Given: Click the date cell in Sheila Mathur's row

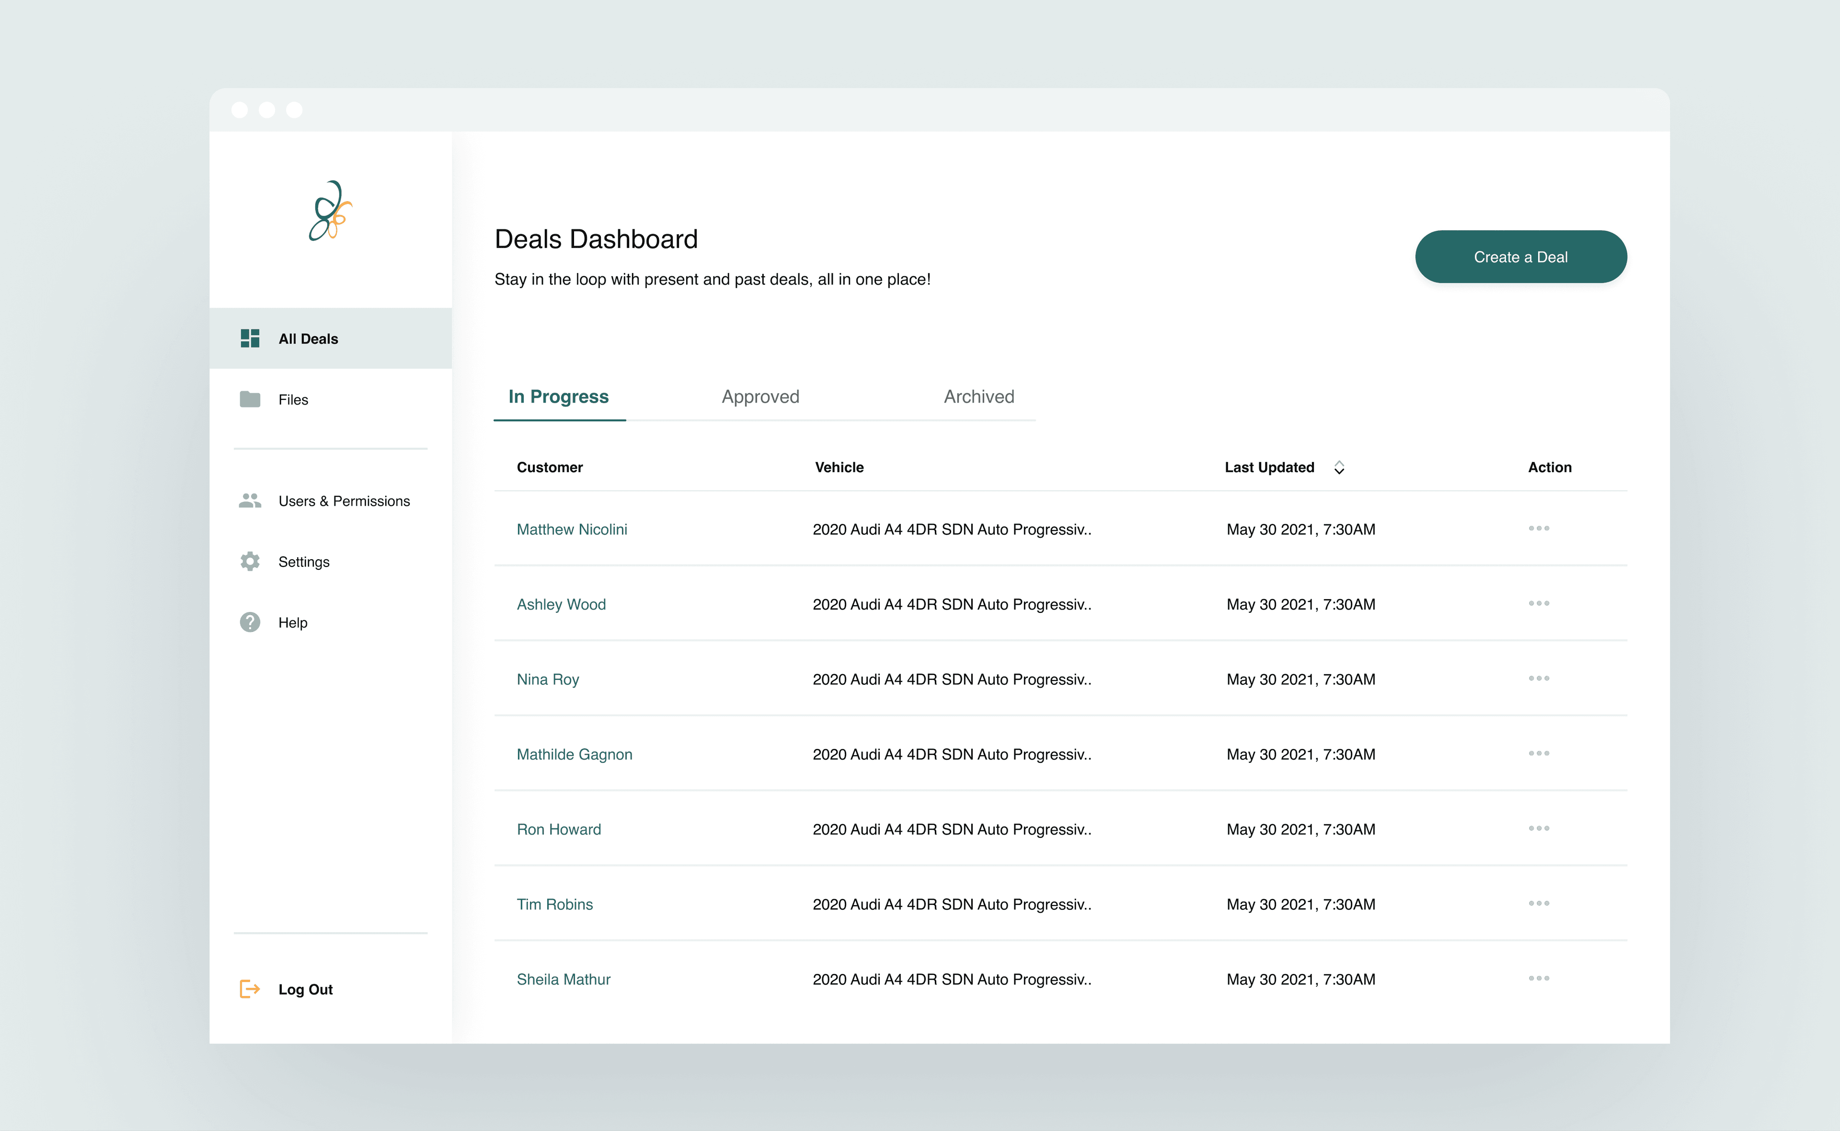Looking at the screenshot, I should [1301, 979].
